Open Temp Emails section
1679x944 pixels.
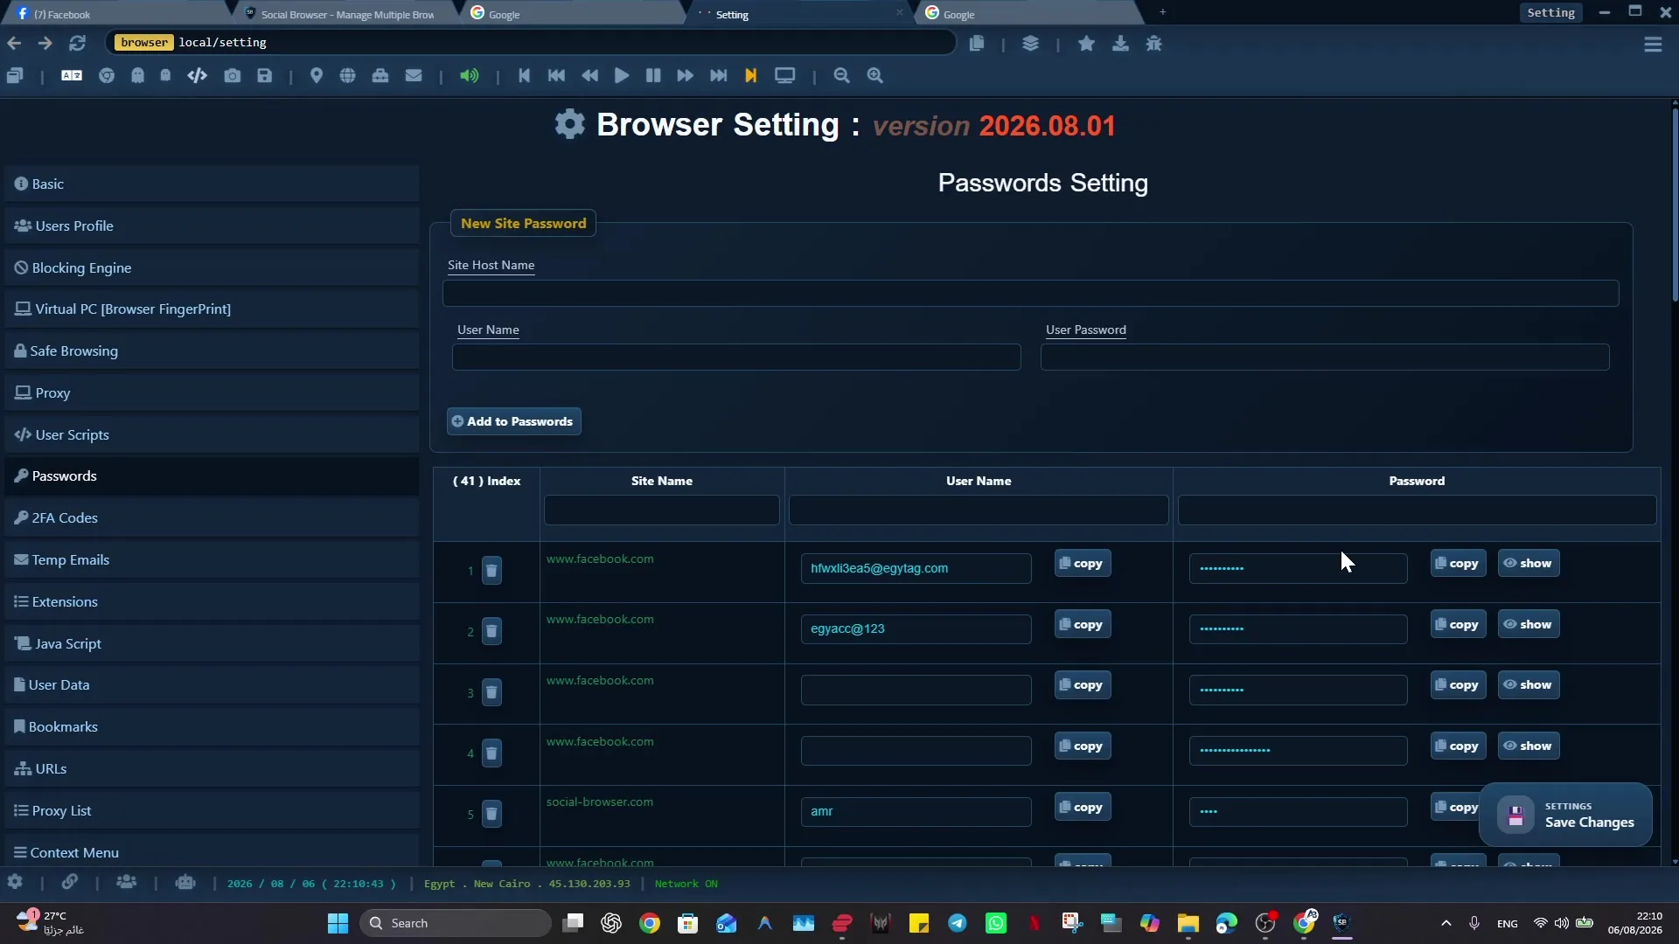pyautogui.click(x=212, y=559)
